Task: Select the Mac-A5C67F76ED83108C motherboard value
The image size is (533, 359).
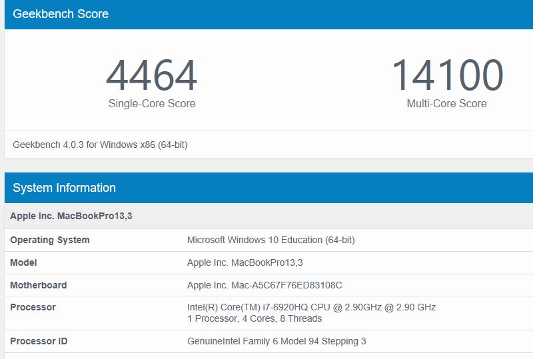Action: point(265,285)
